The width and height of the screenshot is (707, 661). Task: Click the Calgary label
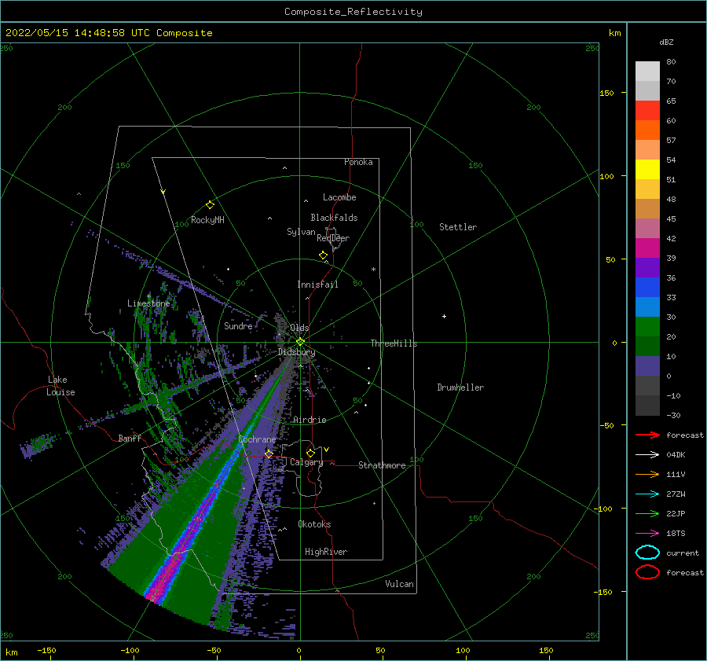[306, 462]
